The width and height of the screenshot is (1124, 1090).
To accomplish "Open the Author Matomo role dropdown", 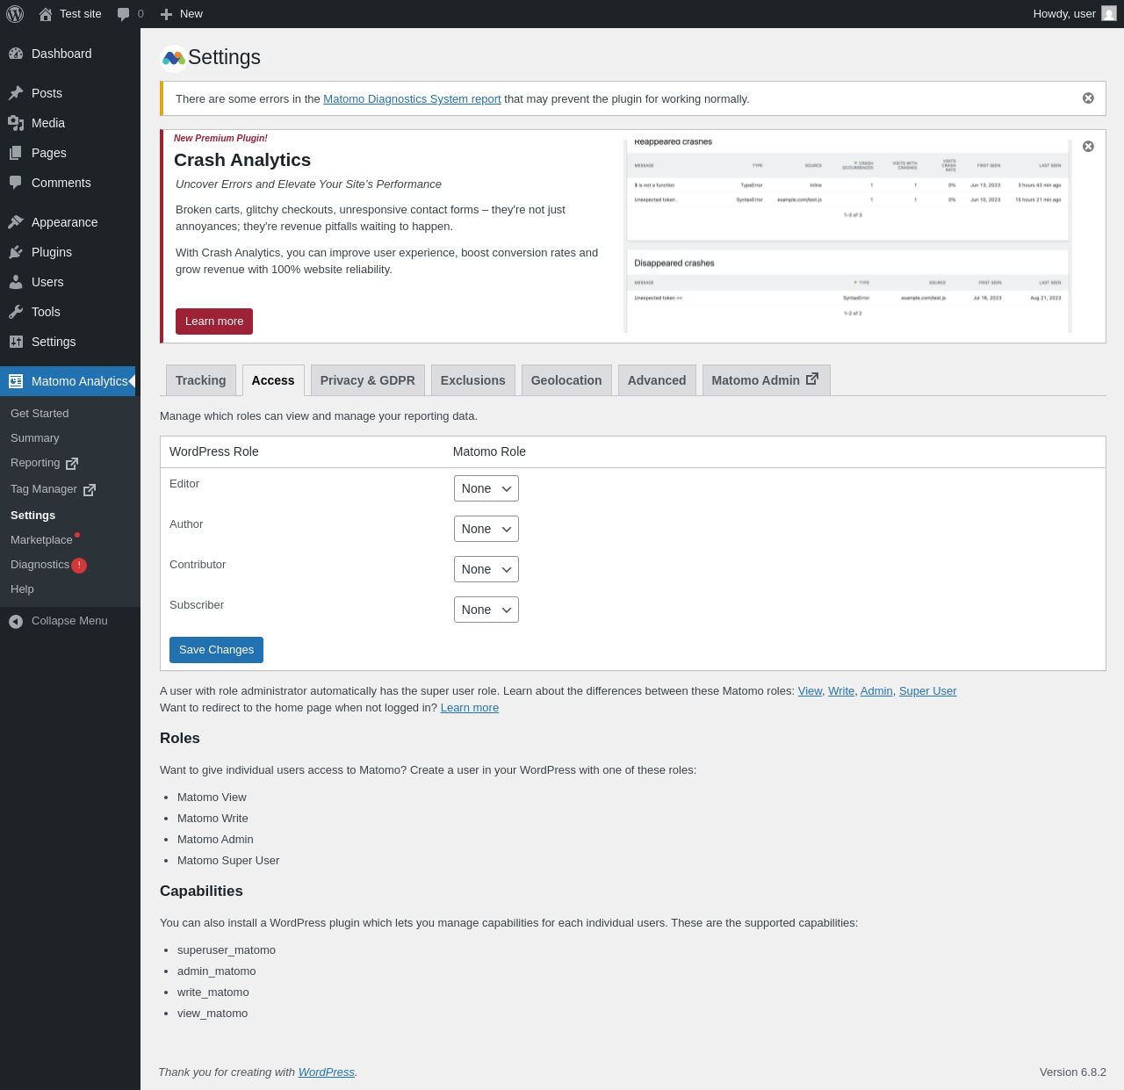I will (x=486, y=529).
